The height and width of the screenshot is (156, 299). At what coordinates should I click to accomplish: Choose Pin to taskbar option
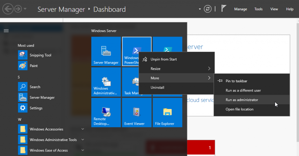point(236,81)
